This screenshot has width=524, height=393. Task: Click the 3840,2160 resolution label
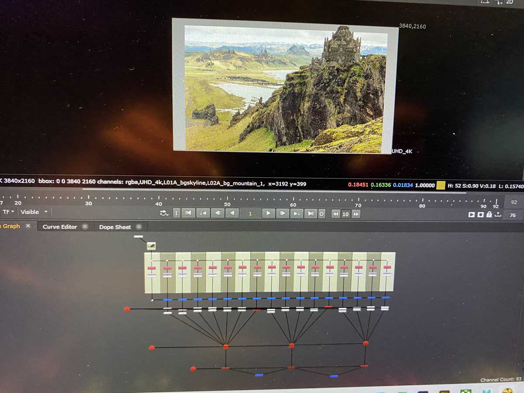click(x=413, y=26)
